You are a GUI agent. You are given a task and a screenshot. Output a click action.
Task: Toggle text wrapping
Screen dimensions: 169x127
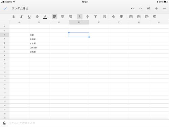point(105,17)
